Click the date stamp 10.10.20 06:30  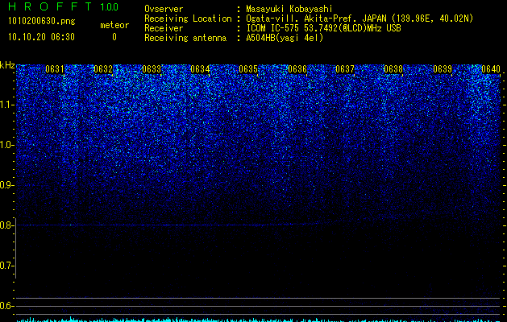point(41,37)
